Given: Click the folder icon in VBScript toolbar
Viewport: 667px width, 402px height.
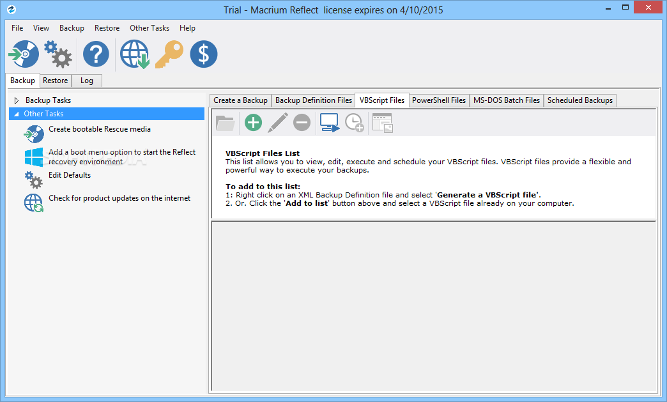Looking at the screenshot, I should coord(226,123).
